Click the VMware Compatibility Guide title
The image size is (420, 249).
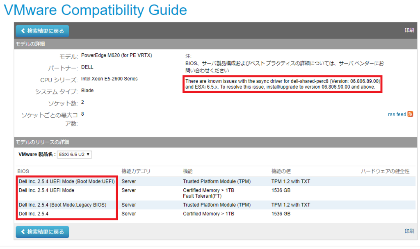[x=95, y=10]
